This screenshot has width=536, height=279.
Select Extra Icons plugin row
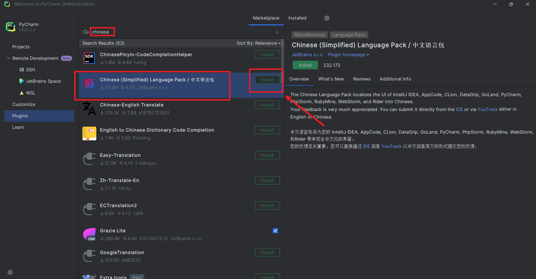pos(181,275)
